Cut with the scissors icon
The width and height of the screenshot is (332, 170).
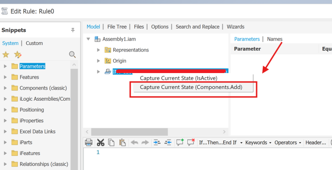(x=101, y=142)
